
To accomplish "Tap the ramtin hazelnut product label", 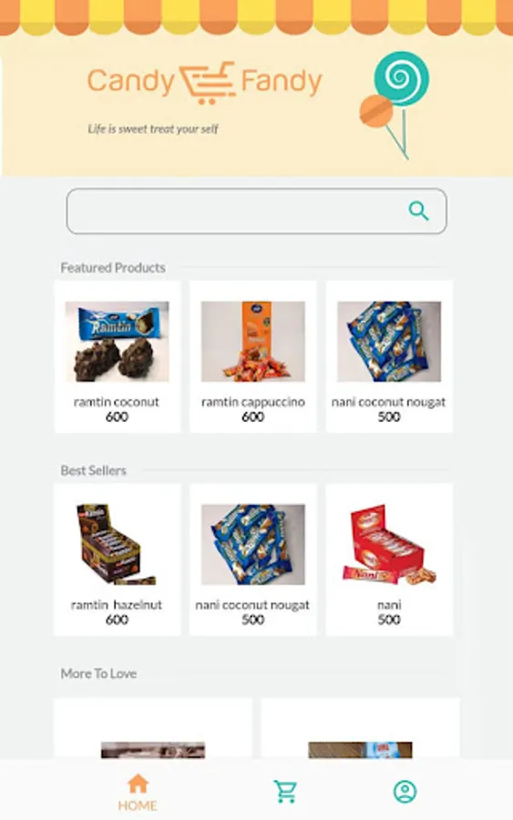I will point(116,605).
